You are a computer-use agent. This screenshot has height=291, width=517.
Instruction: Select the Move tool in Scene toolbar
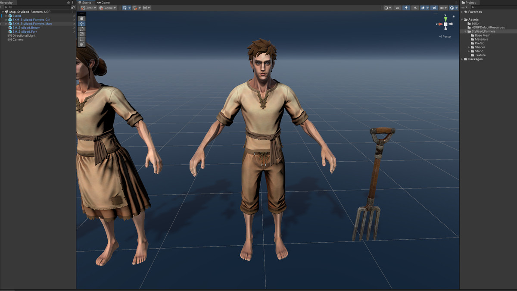[81, 24]
